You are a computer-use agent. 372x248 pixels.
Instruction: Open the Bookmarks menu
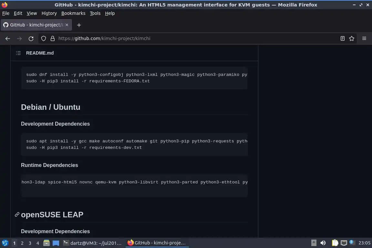(73, 13)
